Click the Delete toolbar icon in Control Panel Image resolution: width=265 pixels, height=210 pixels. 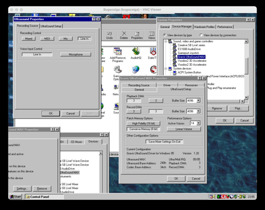coord(124,35)
